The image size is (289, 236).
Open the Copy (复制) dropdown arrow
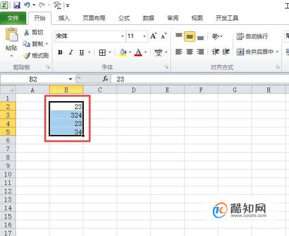47,44
